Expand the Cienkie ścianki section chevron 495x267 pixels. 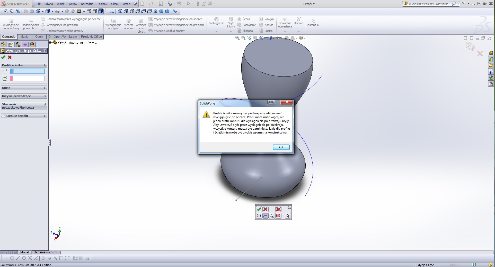tap(45, 116)
